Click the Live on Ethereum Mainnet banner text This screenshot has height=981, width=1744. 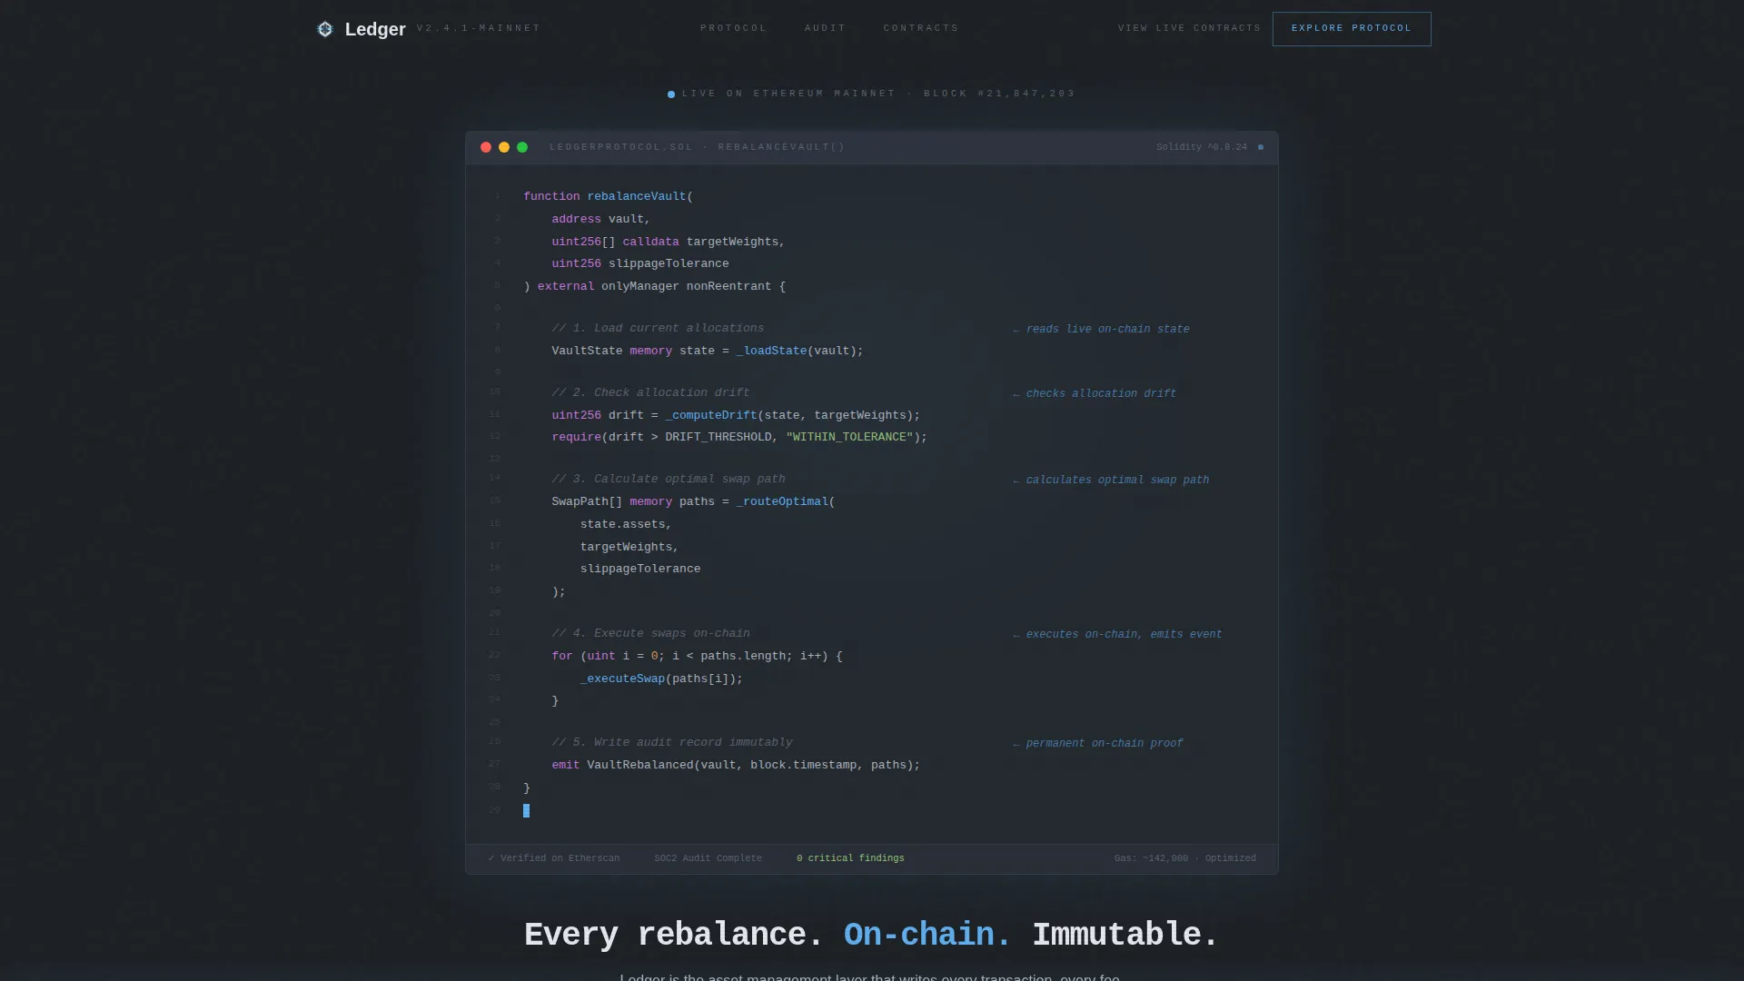[878, 94]
